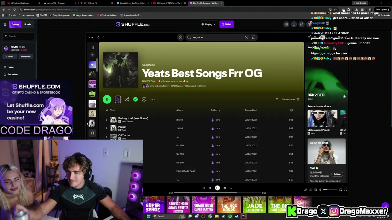Pause playback in the bottom player bar
Image resolution: width=392 pixels, height=220 pixels.
click(x=217, y=188)
